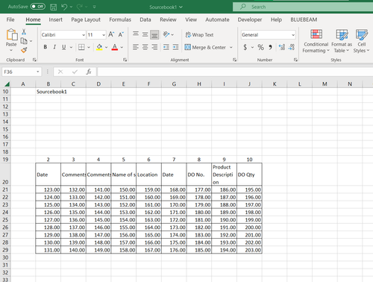
Task: Apply bottom vertical alignment
Action: (x=154, y=34)
